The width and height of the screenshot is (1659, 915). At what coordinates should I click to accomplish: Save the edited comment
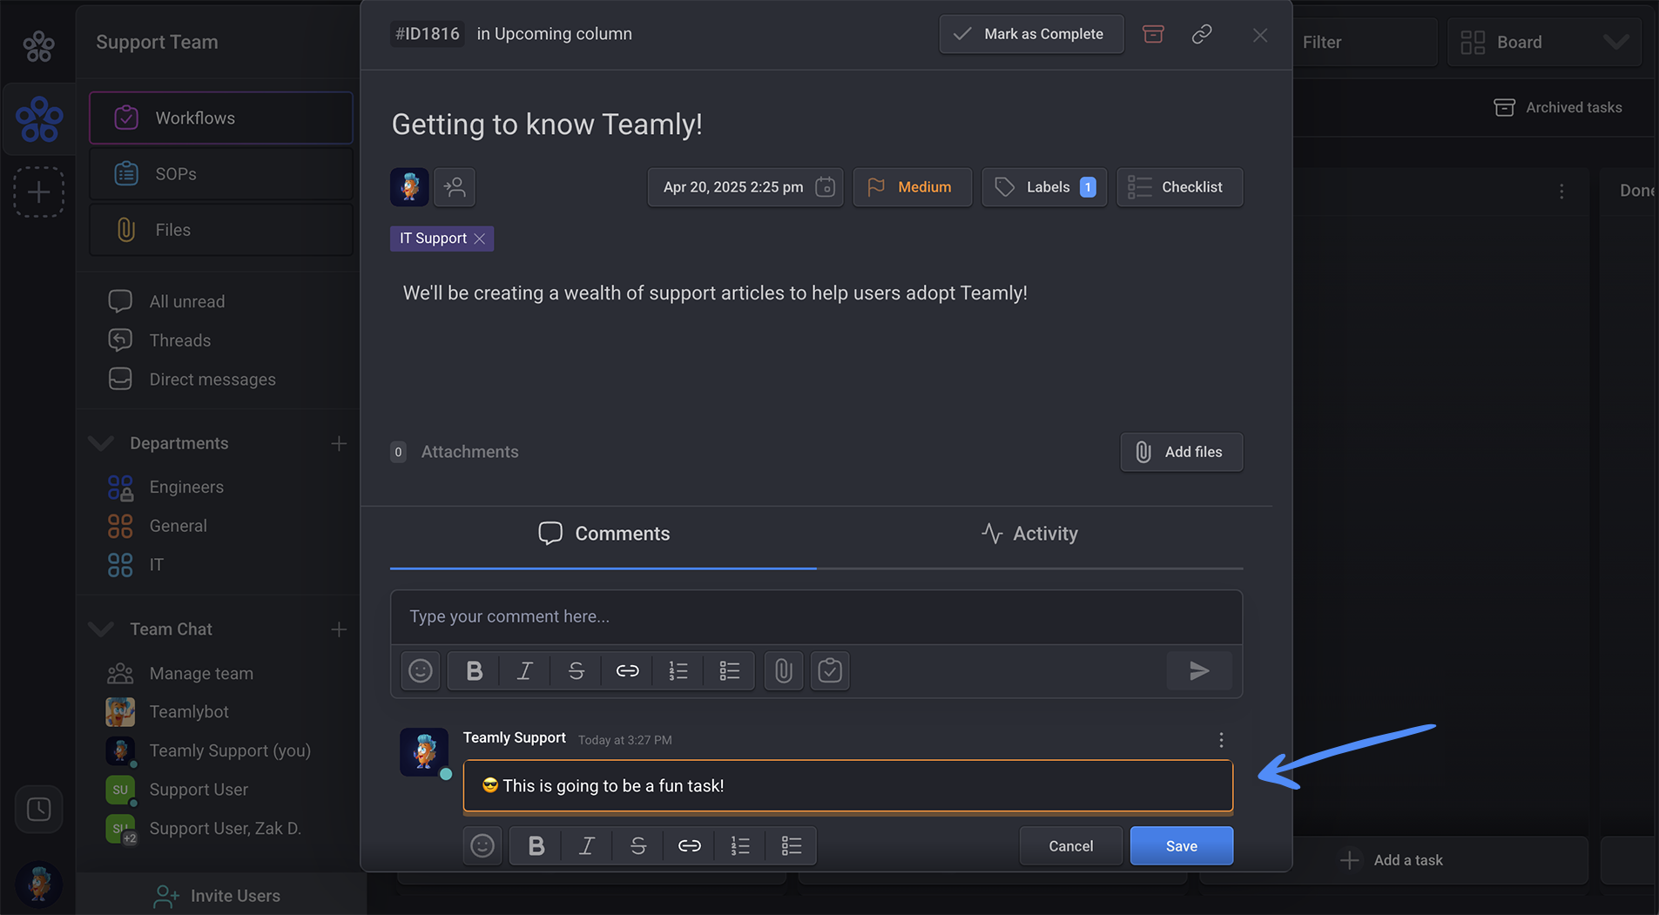(x=1182, y=846)
